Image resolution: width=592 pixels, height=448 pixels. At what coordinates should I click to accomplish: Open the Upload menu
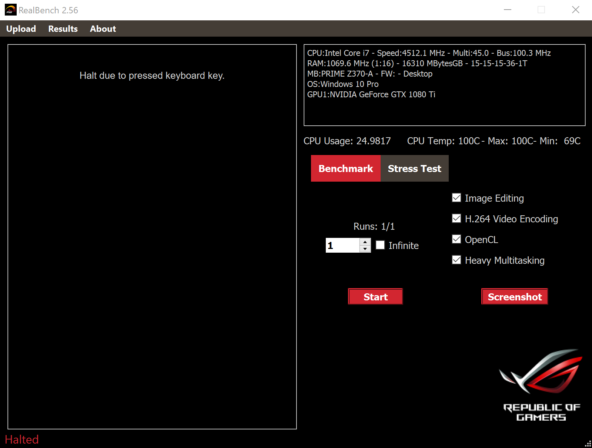21,29
